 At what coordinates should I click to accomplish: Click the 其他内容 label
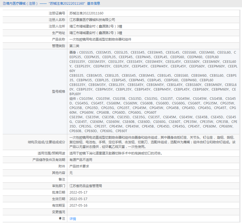(59, 173)
